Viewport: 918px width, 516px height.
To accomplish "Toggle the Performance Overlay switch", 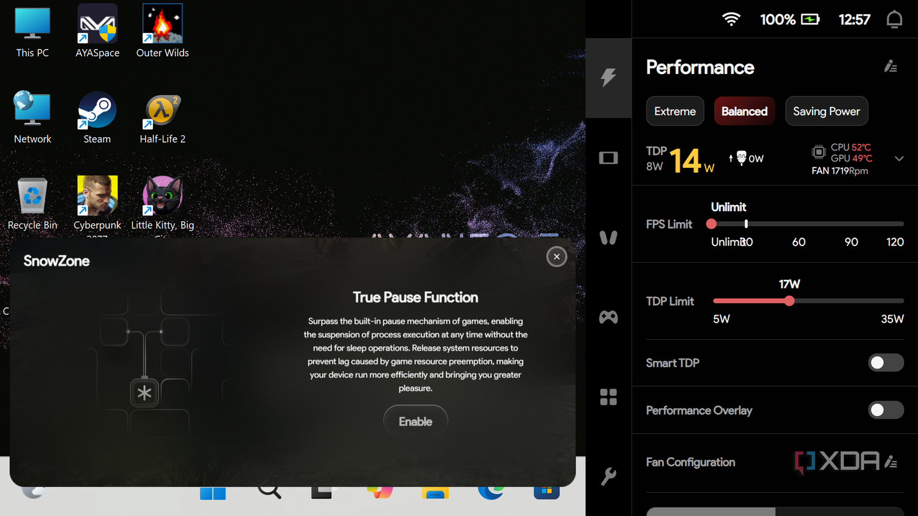I will coord(886,410).
